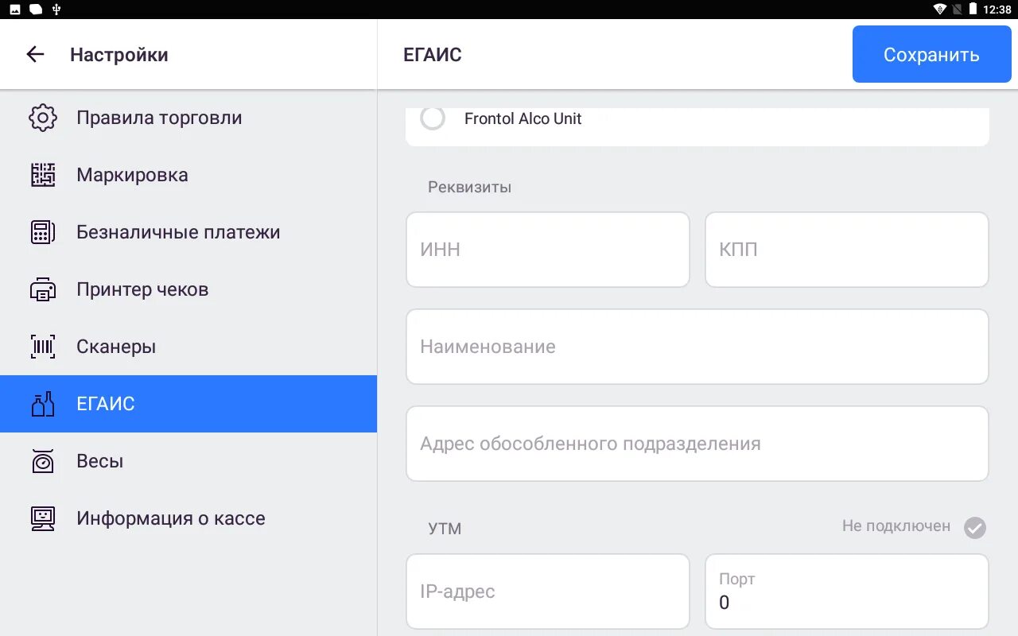
Task: Click the trade rules gear icon
Action: pyautogui.click(x=43, y=118)
